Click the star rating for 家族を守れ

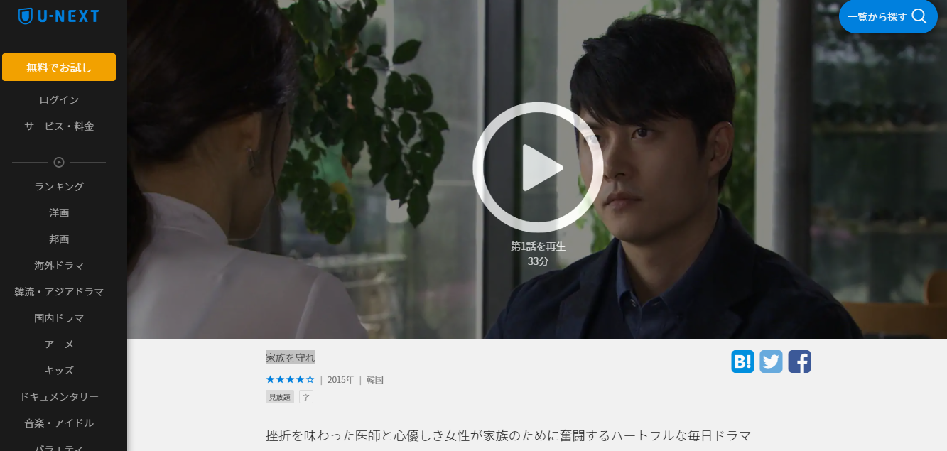tap(290, 379)
